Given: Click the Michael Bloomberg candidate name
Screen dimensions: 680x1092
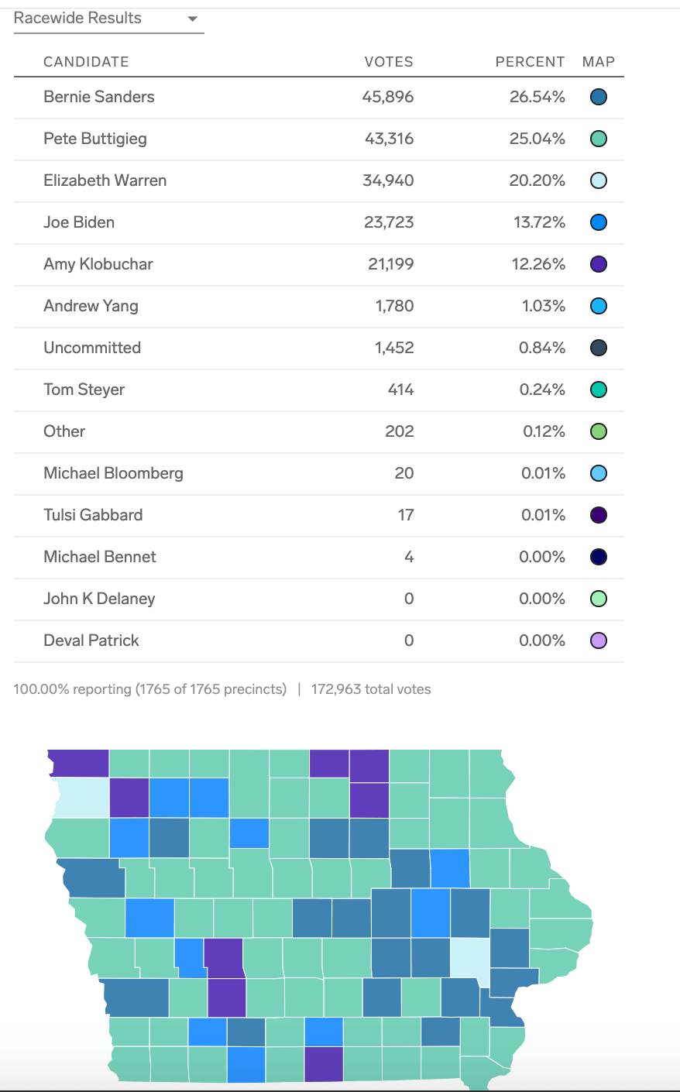Looking at the screenshot, I should (x=112, y=473).
